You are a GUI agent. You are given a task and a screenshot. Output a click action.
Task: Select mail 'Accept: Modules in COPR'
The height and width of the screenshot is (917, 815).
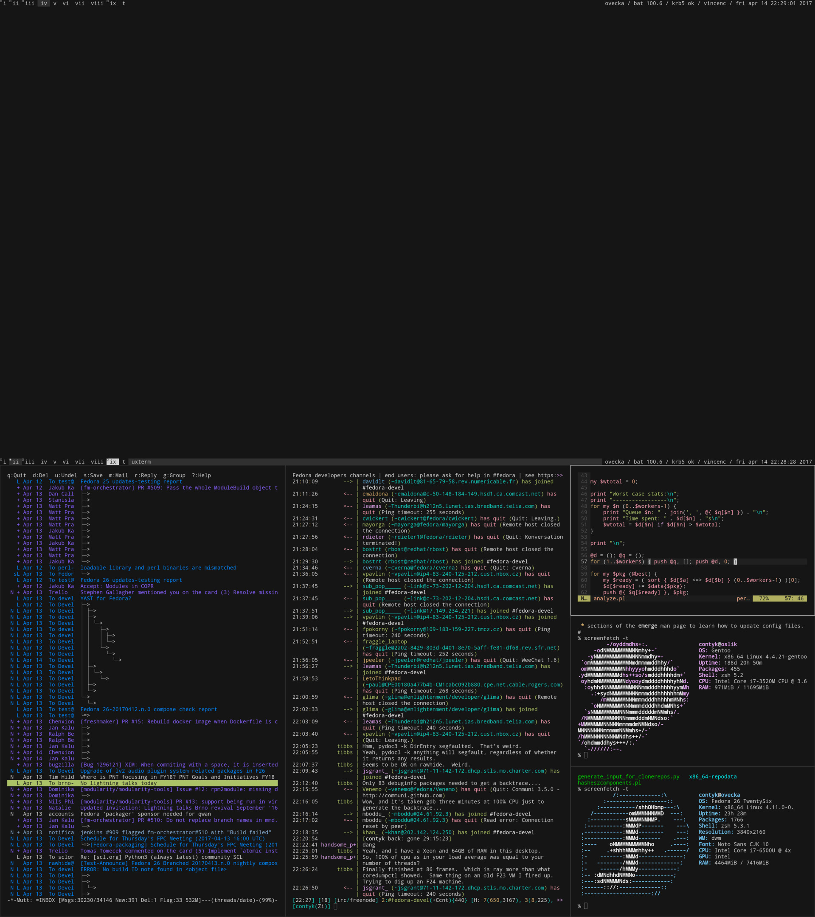point(143,586)
